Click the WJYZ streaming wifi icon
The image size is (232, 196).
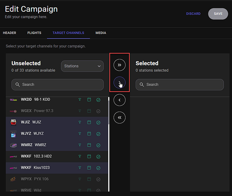(80, 134)
